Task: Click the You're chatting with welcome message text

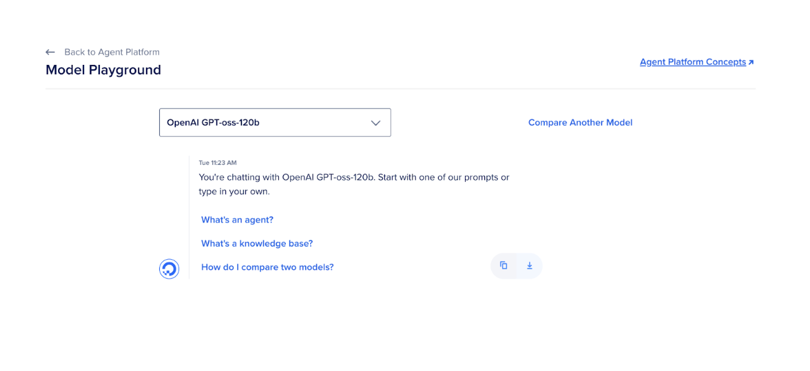Action: pos(354,177)
